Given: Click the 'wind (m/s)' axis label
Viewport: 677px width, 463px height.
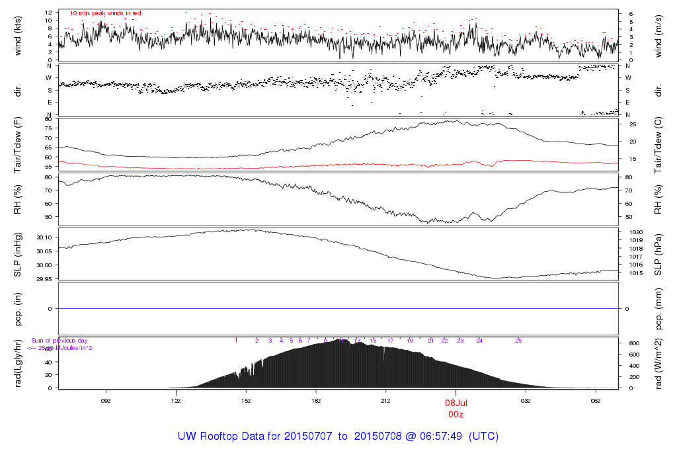Looking at the screenshot, I should [x=658, y=36].
